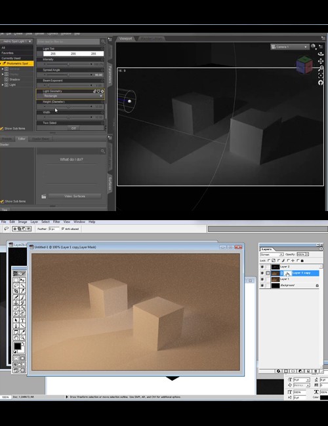This screenshot has height=426, width=328.
Task: Select the Zoom tool in toolbox
Action: coord(22,338)
